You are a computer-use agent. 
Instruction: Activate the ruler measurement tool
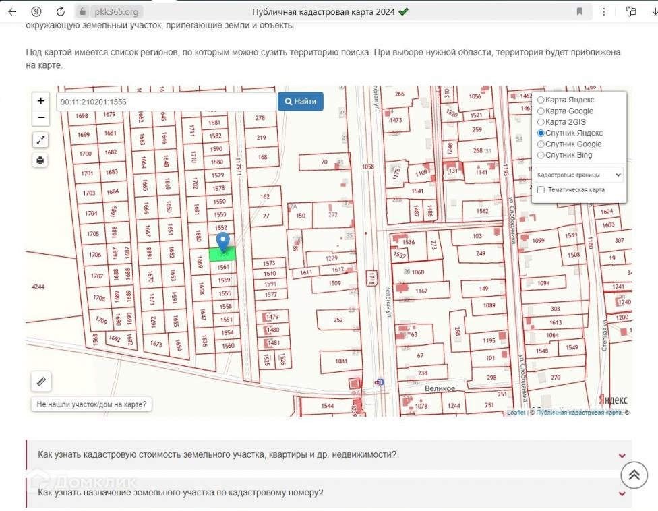41,382
